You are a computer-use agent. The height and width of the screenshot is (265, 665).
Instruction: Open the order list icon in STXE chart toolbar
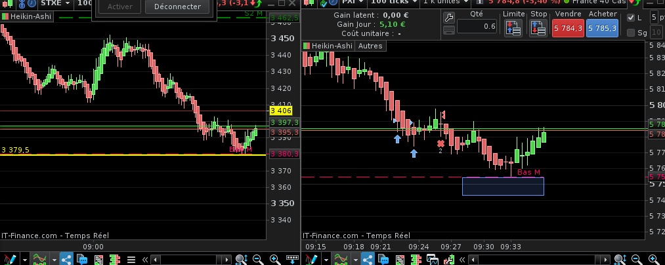(x=98, y=259)
